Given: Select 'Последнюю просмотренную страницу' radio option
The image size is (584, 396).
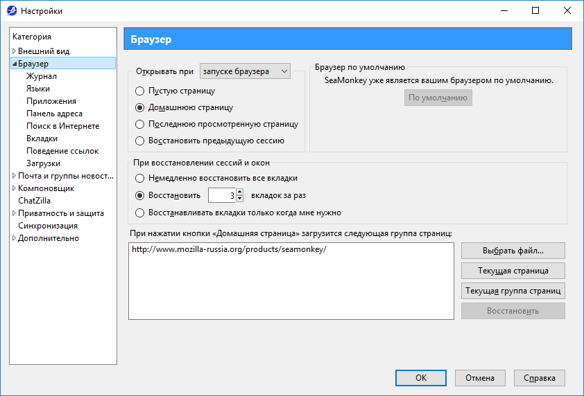Looking at the screenshot, I should [x=140, y=124].
